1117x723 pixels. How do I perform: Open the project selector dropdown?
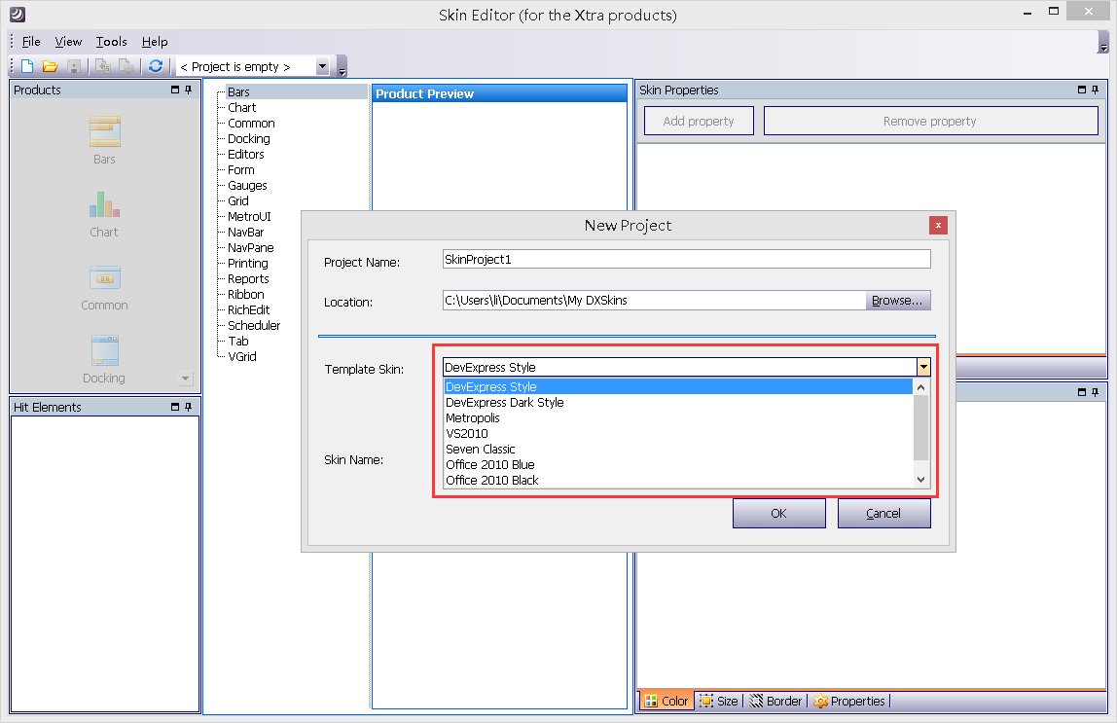pyautogui.click(x=323, y=66)
